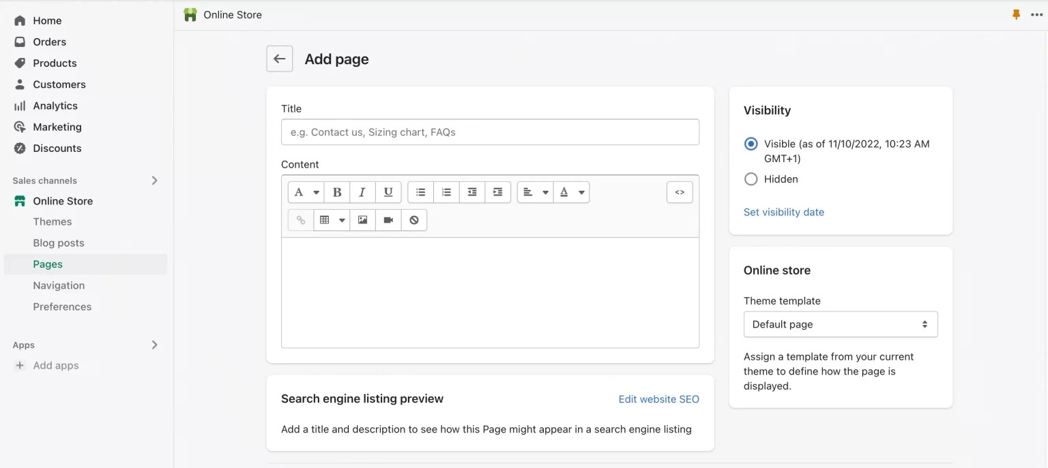Expand the Apps section chevron
Screen dimensions: 1048x468
click(155, 345)
